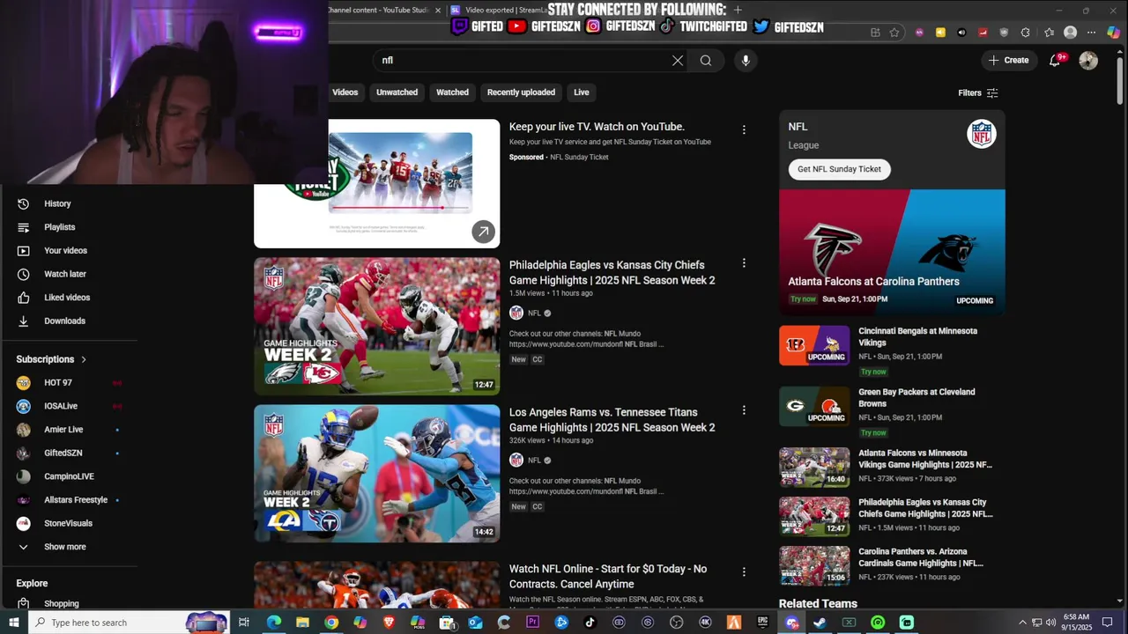Toggle the Watched filter chip
1128x634 pixels.
[x=452, y=92]
